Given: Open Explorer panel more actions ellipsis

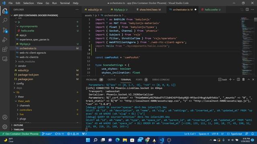Looking at the screenshot, I should tap(77, 10).
